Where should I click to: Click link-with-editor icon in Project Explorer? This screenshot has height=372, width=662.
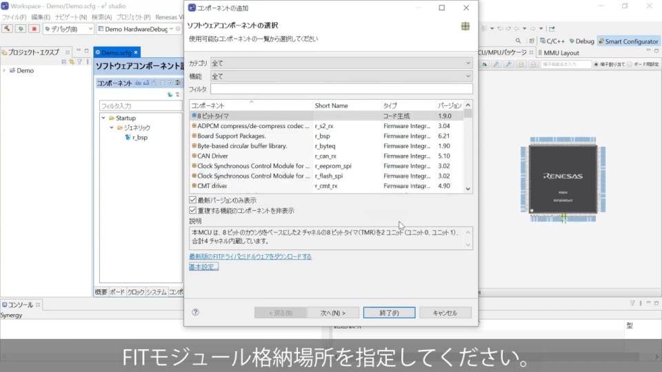click(72, 61)
